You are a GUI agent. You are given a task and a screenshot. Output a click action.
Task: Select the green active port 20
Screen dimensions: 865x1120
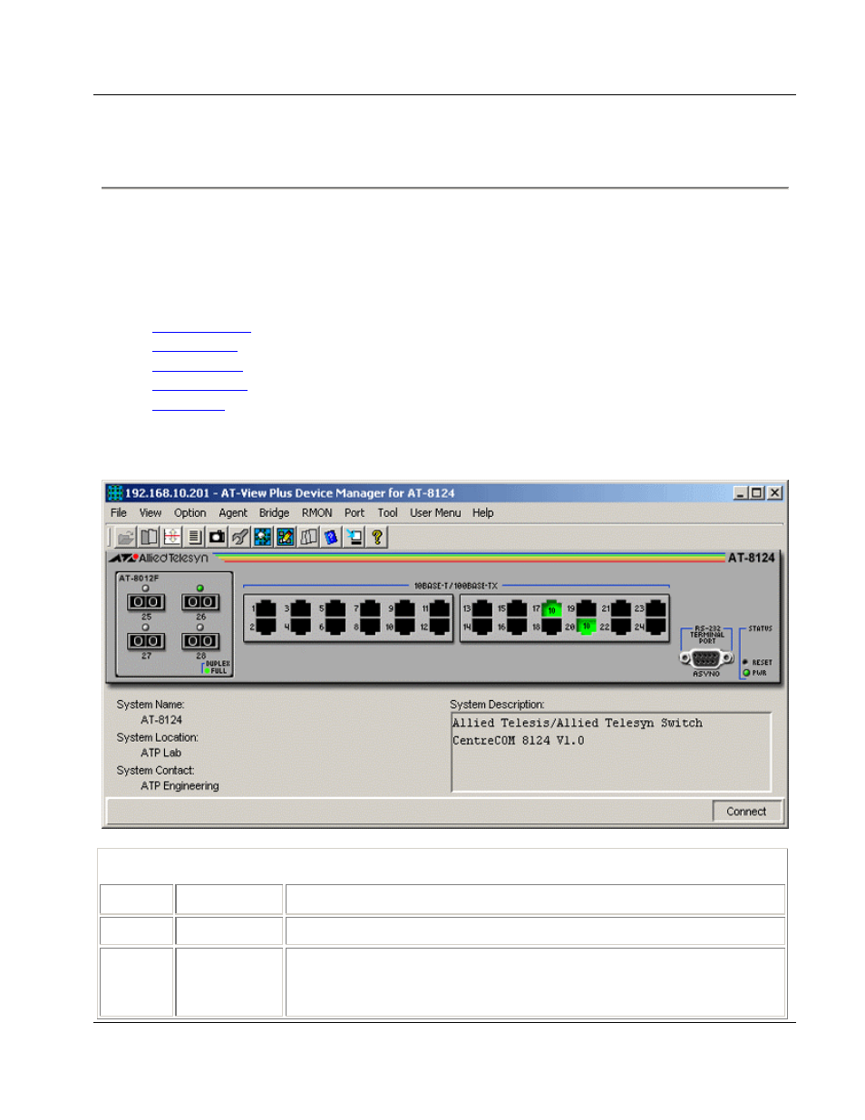(587, 626)
